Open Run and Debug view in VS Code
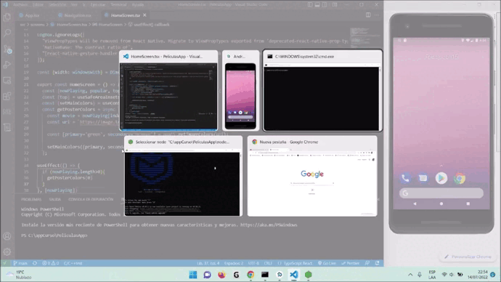501x282 pixels. [7, 64]
